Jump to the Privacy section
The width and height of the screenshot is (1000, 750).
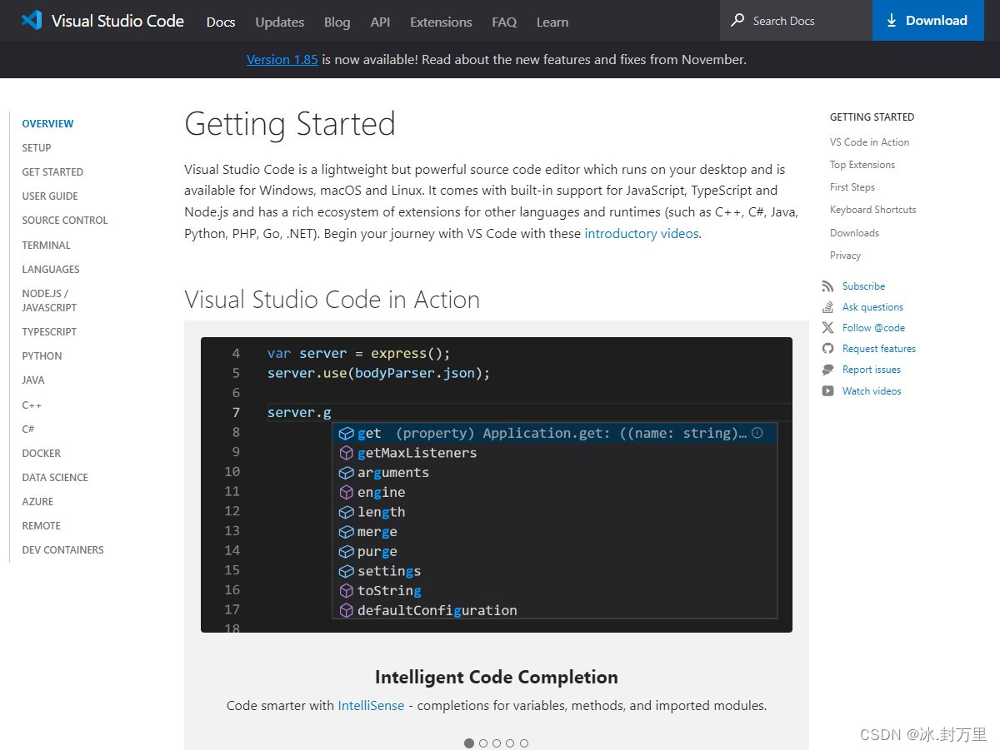(845, 256)
